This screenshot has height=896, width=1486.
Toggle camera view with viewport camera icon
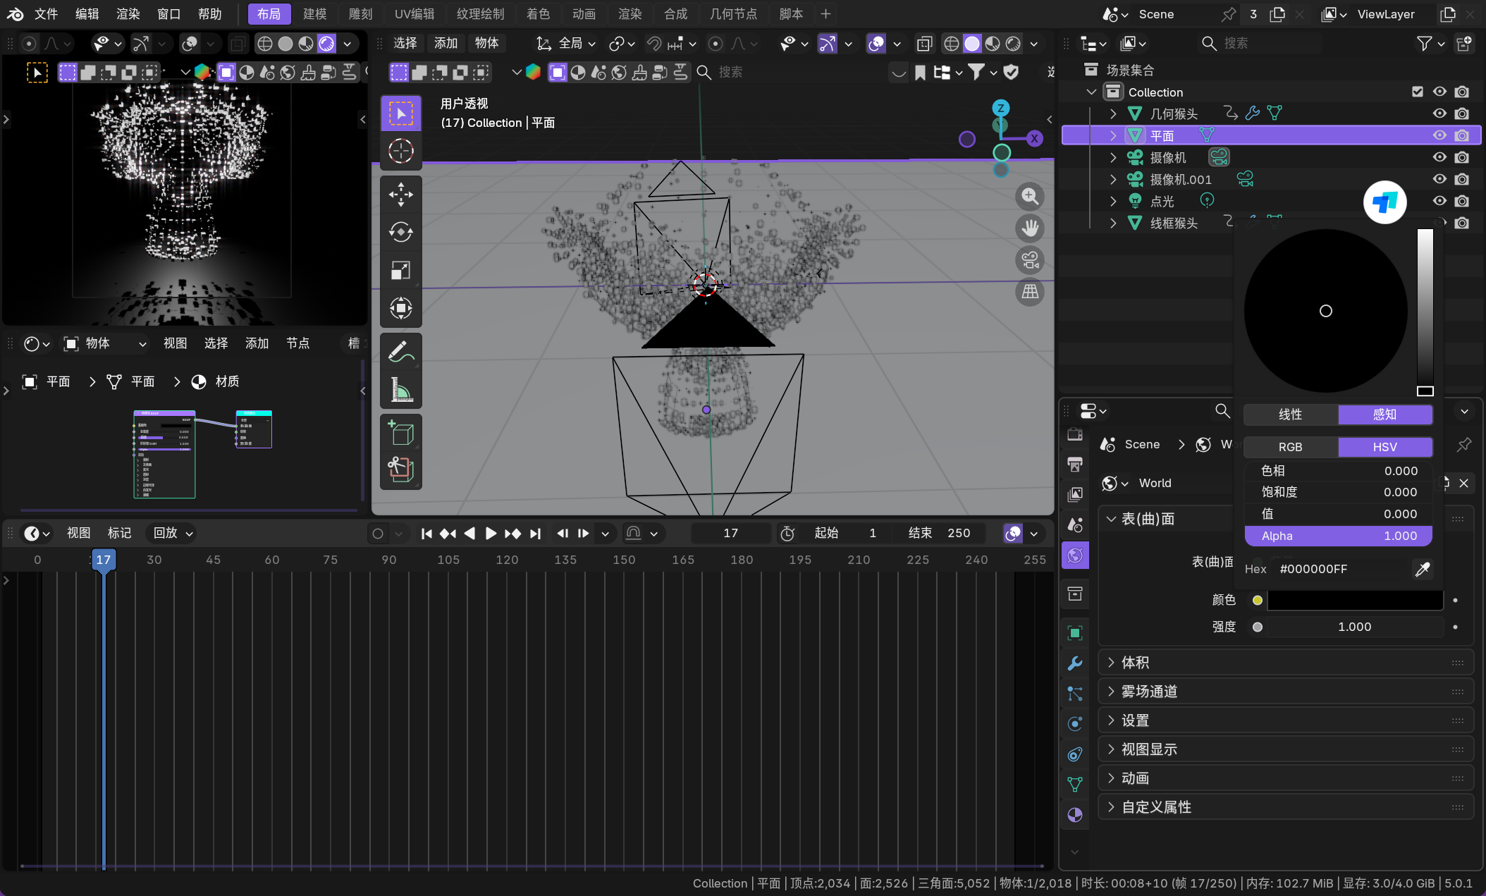tap(1030, 260)
